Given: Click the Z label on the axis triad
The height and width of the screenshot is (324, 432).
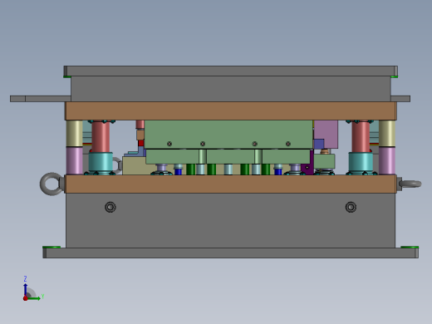Looking at the screenshot, I should tap(25, 278).
